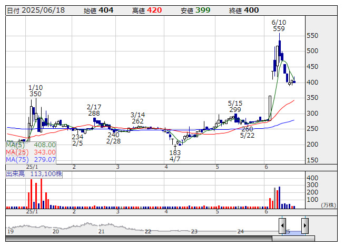
Task: Click the MA(5) 408.00 legend entry
Action: 31,145
